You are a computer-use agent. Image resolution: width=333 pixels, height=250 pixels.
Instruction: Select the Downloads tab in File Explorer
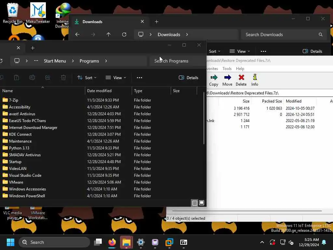(x=109, y=21)
